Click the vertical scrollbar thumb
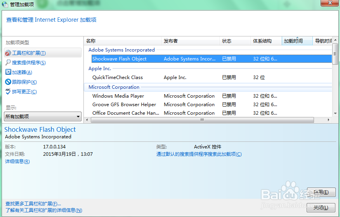The height and width of the screenshot is (217, 340). [x=335, y=54]
